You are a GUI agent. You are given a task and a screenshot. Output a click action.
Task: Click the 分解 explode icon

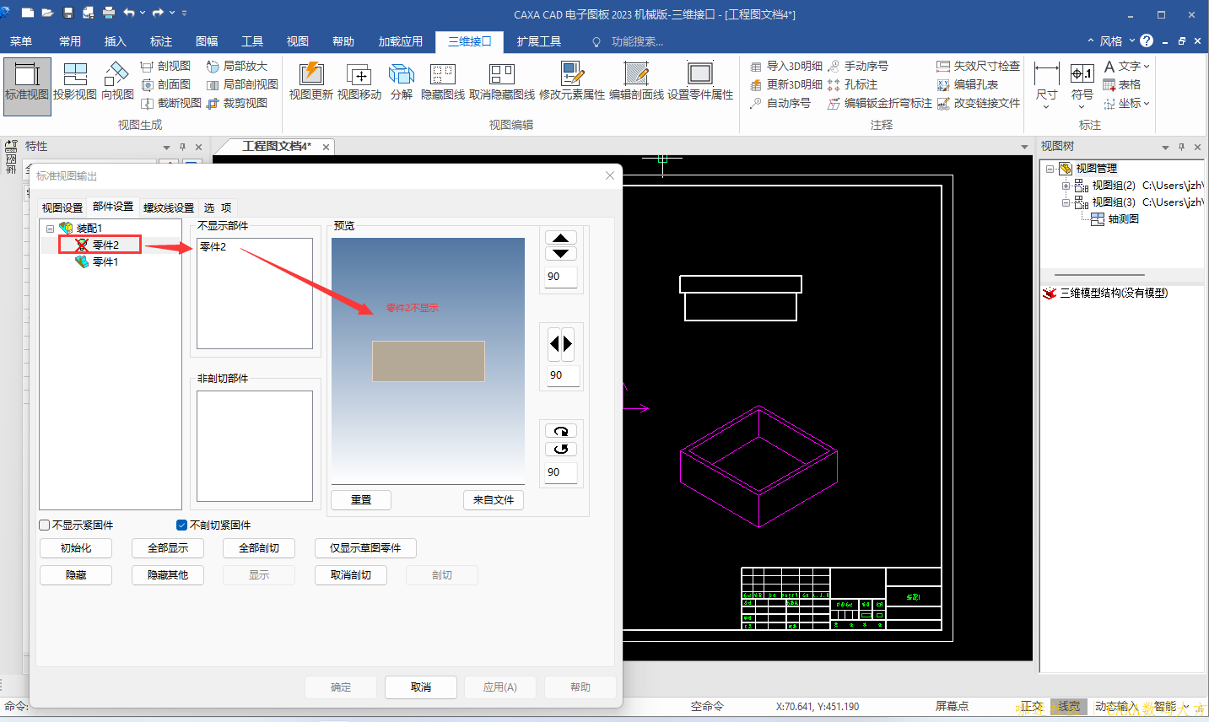[402, 80]
